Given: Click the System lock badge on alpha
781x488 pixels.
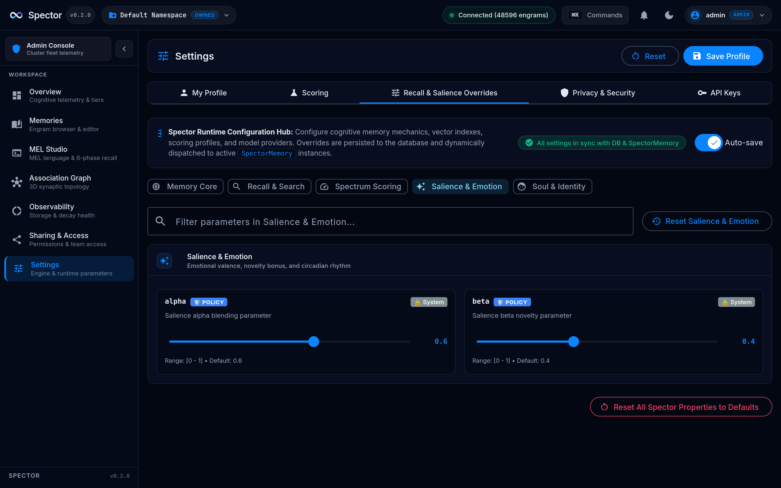Looking at the screenshot, I should 429,302.
